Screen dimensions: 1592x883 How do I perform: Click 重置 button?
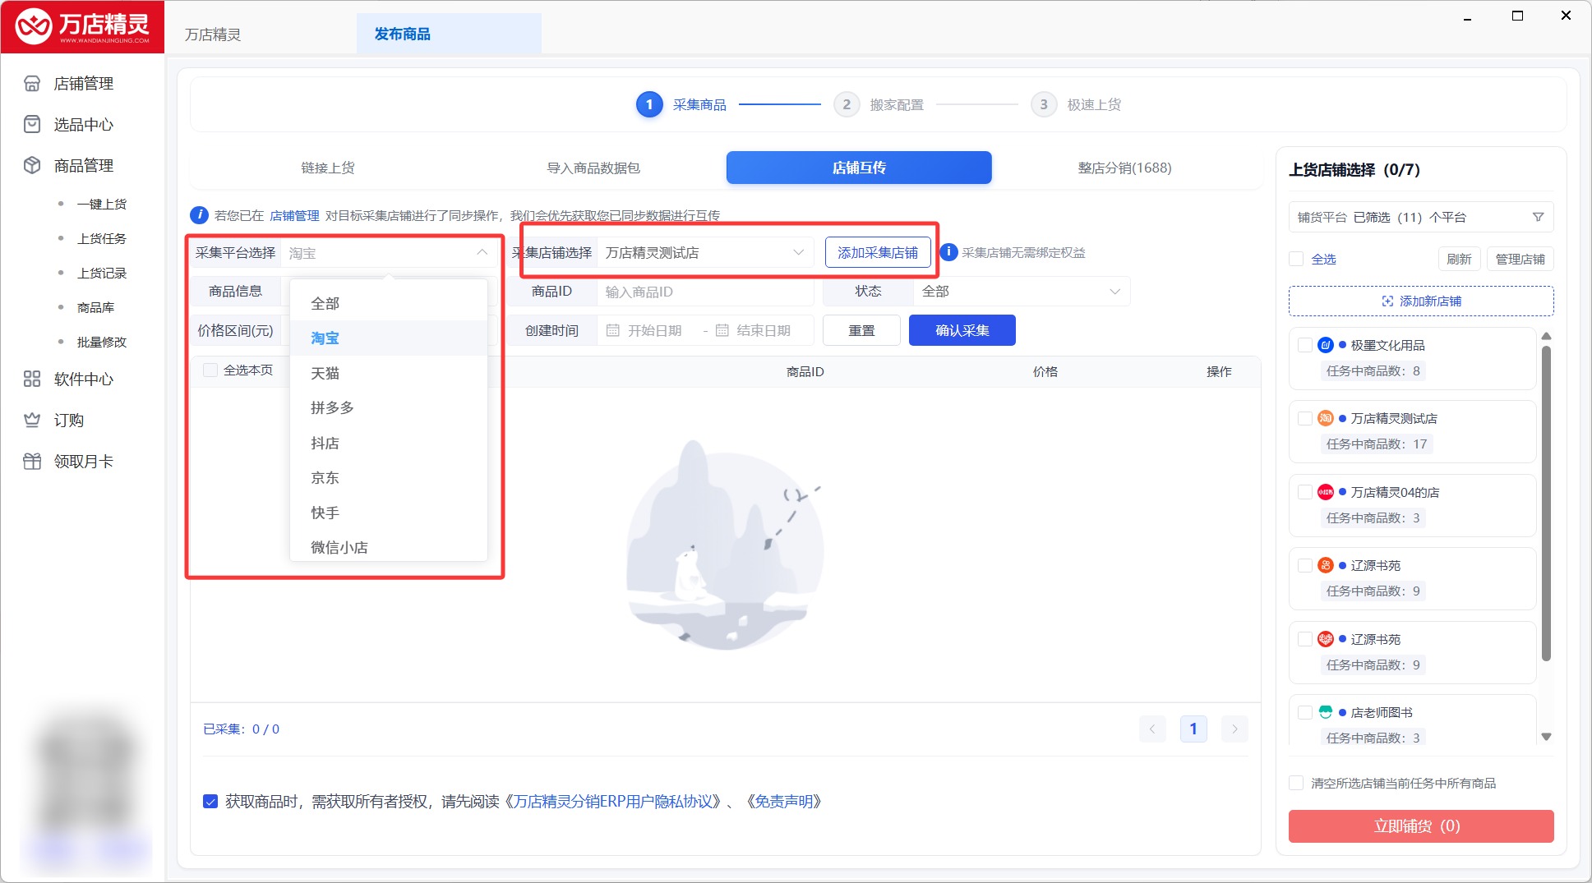[861, 330]
